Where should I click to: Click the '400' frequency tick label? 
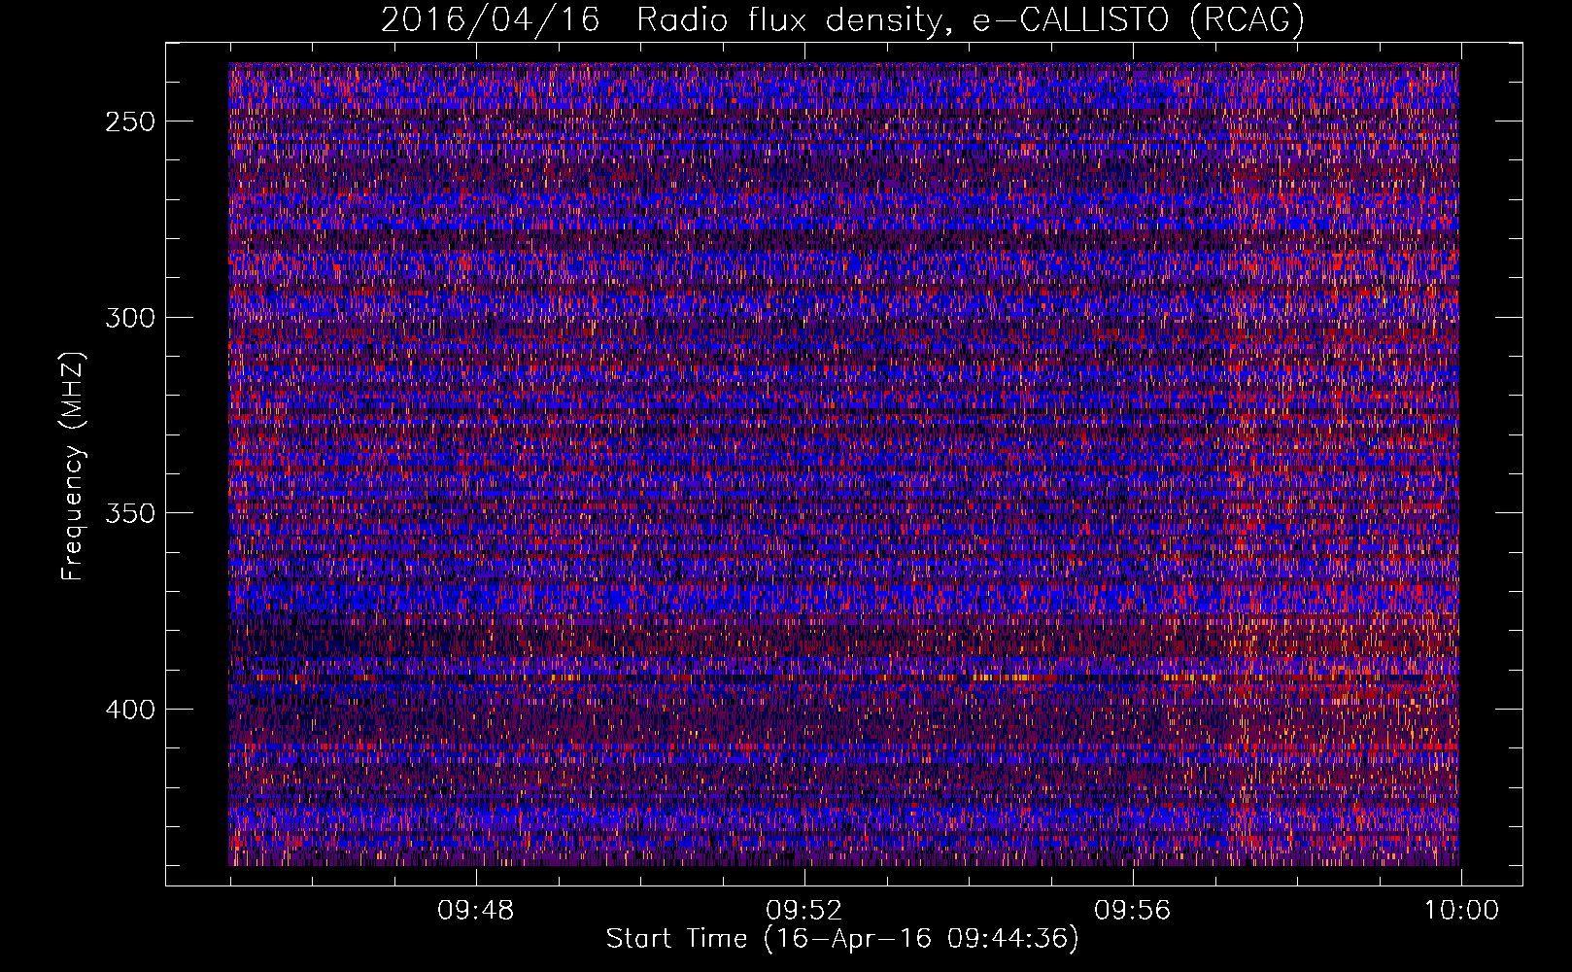[130, 710]
